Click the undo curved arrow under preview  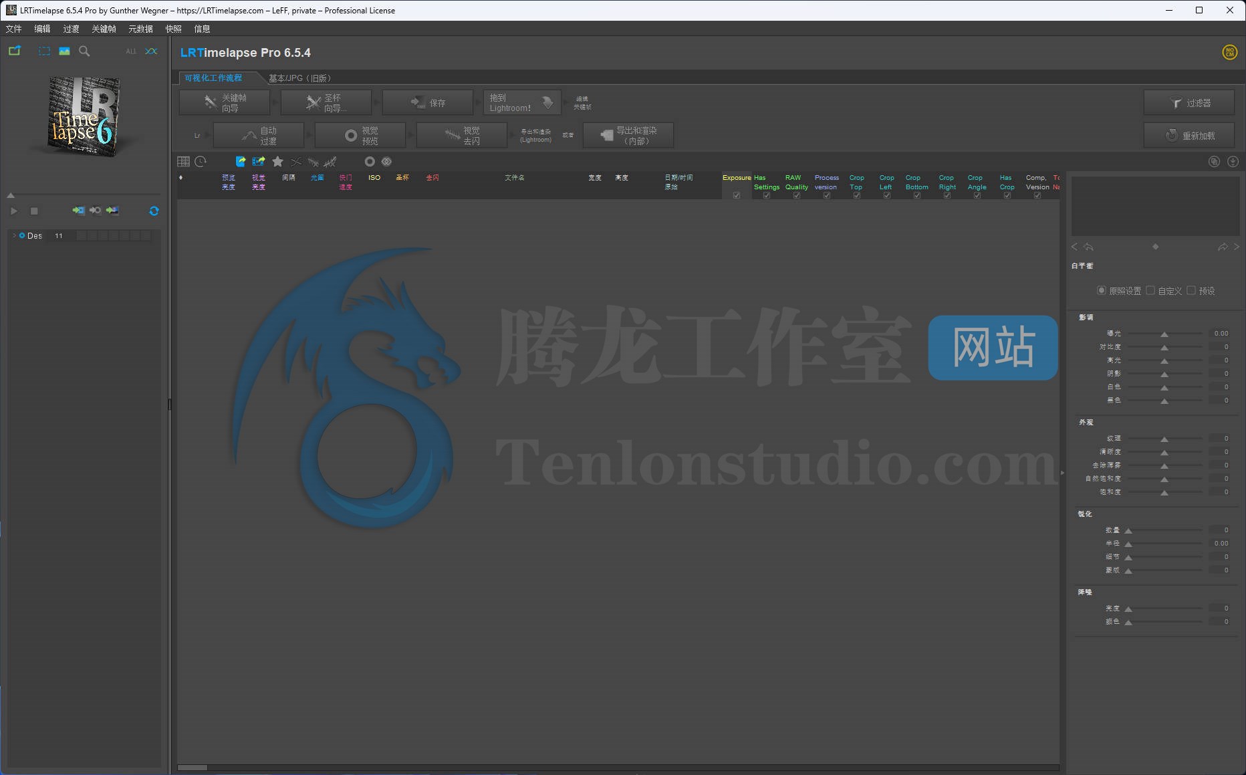[1089, 247]
